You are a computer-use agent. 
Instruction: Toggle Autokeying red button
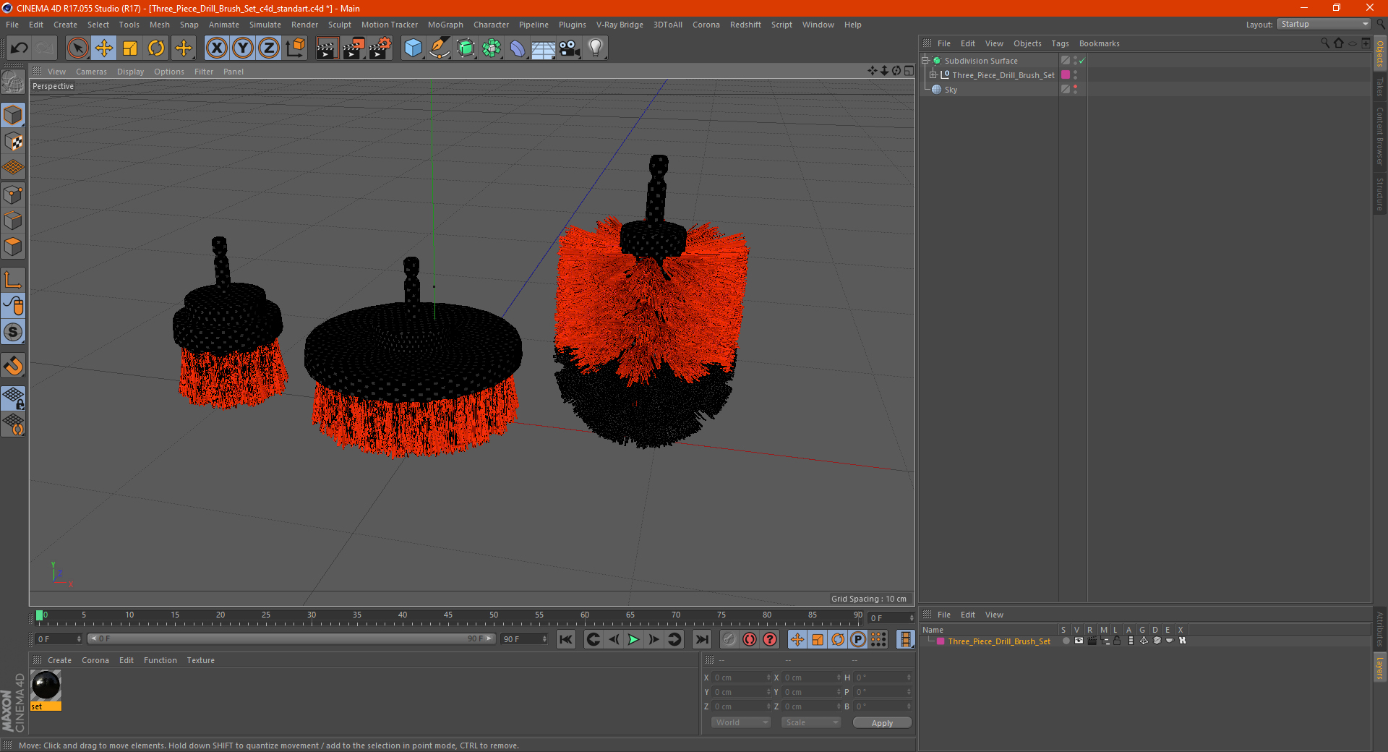pyautogui.click(x=750, y=639)
